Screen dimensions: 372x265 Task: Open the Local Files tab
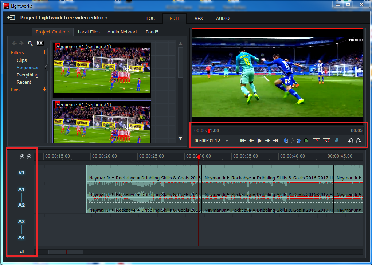tap(89, 32)
